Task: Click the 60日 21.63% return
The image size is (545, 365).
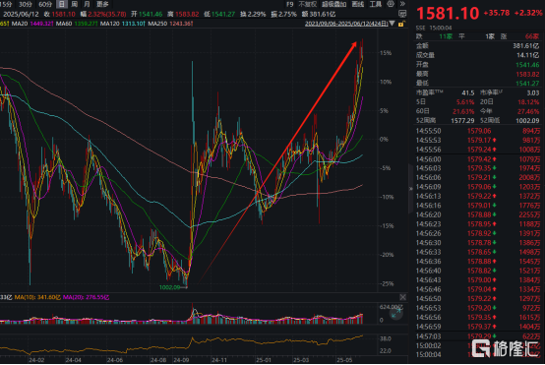Action: (x=463, y=111)
